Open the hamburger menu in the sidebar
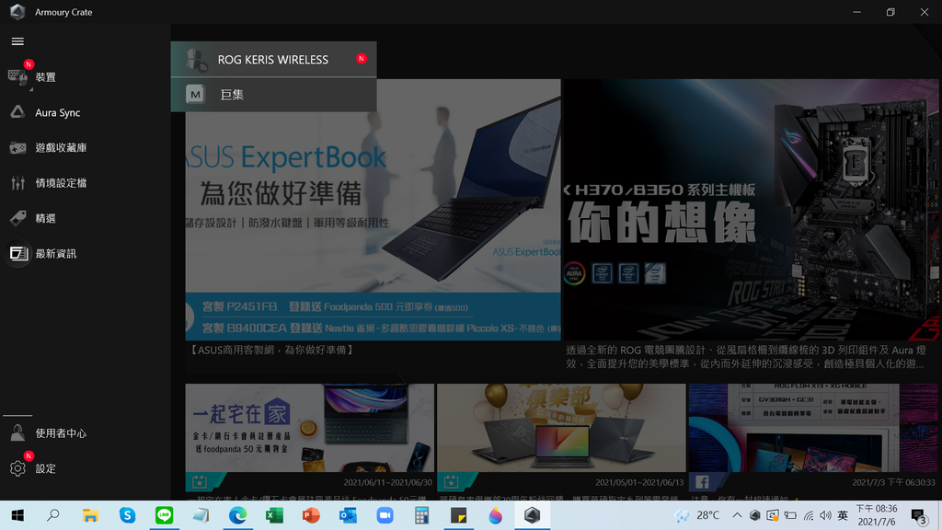This screenshot has width=942, height=530. click(17, 41)
